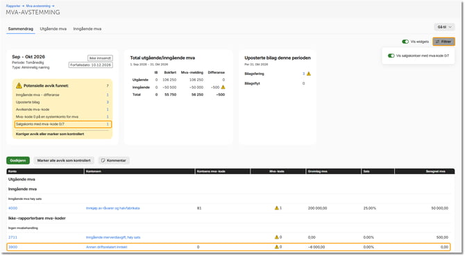Open Annen driftsrelatert inntekt link
The height and width of the screenshot is (256, 465).
point(106,247)
